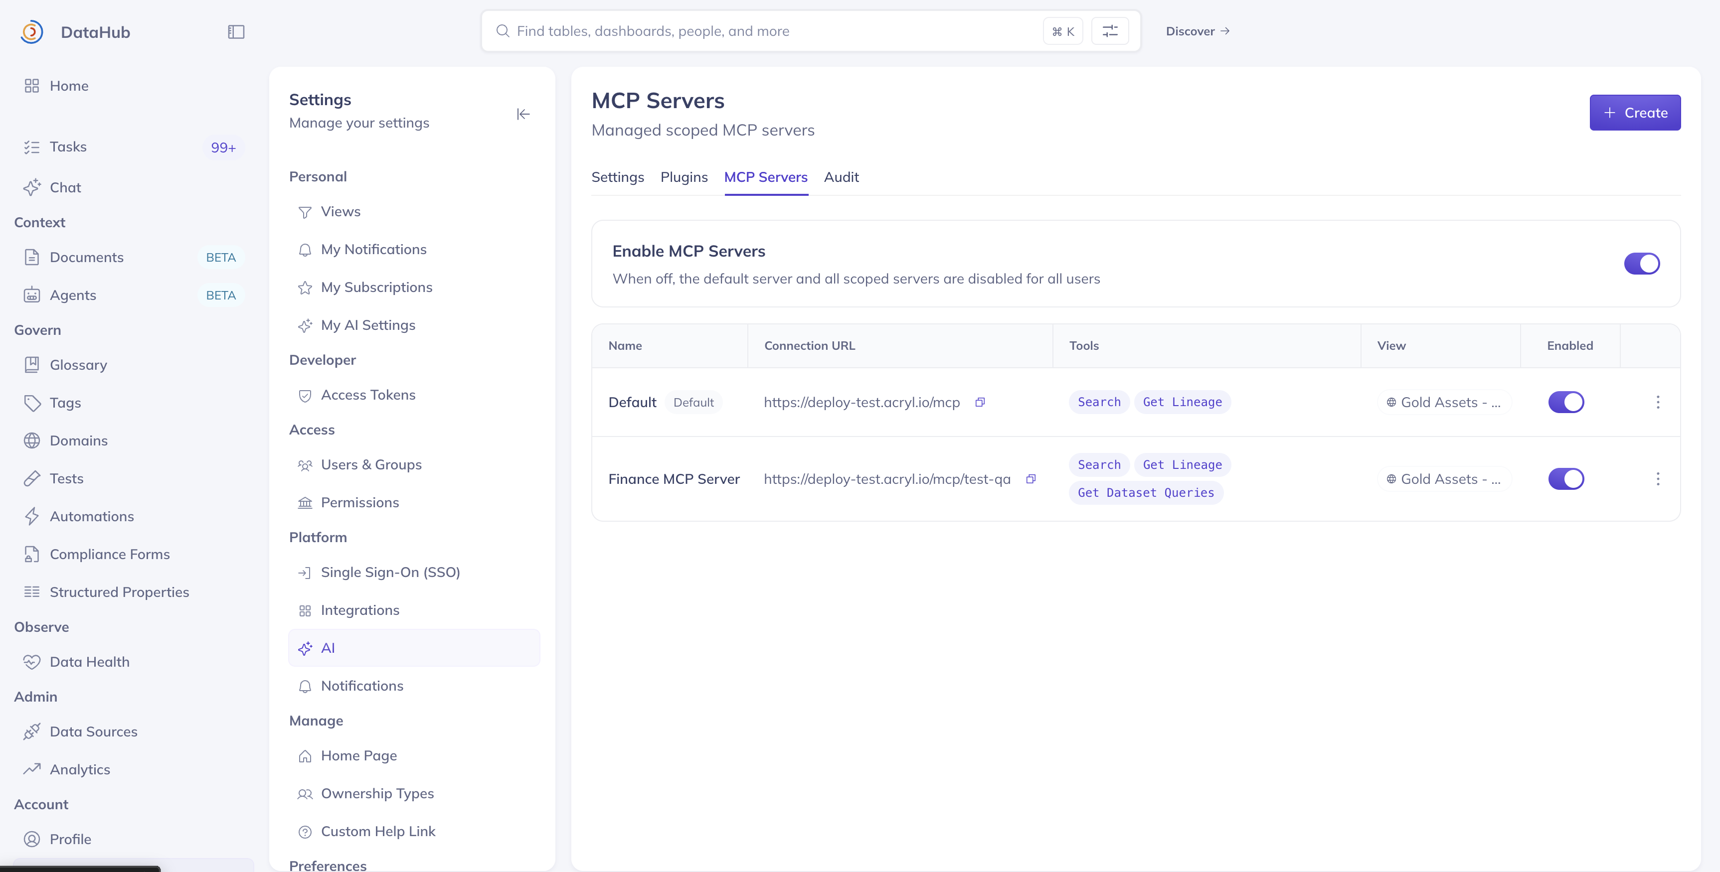Go to Documents in sidebar

coord(134,258)
